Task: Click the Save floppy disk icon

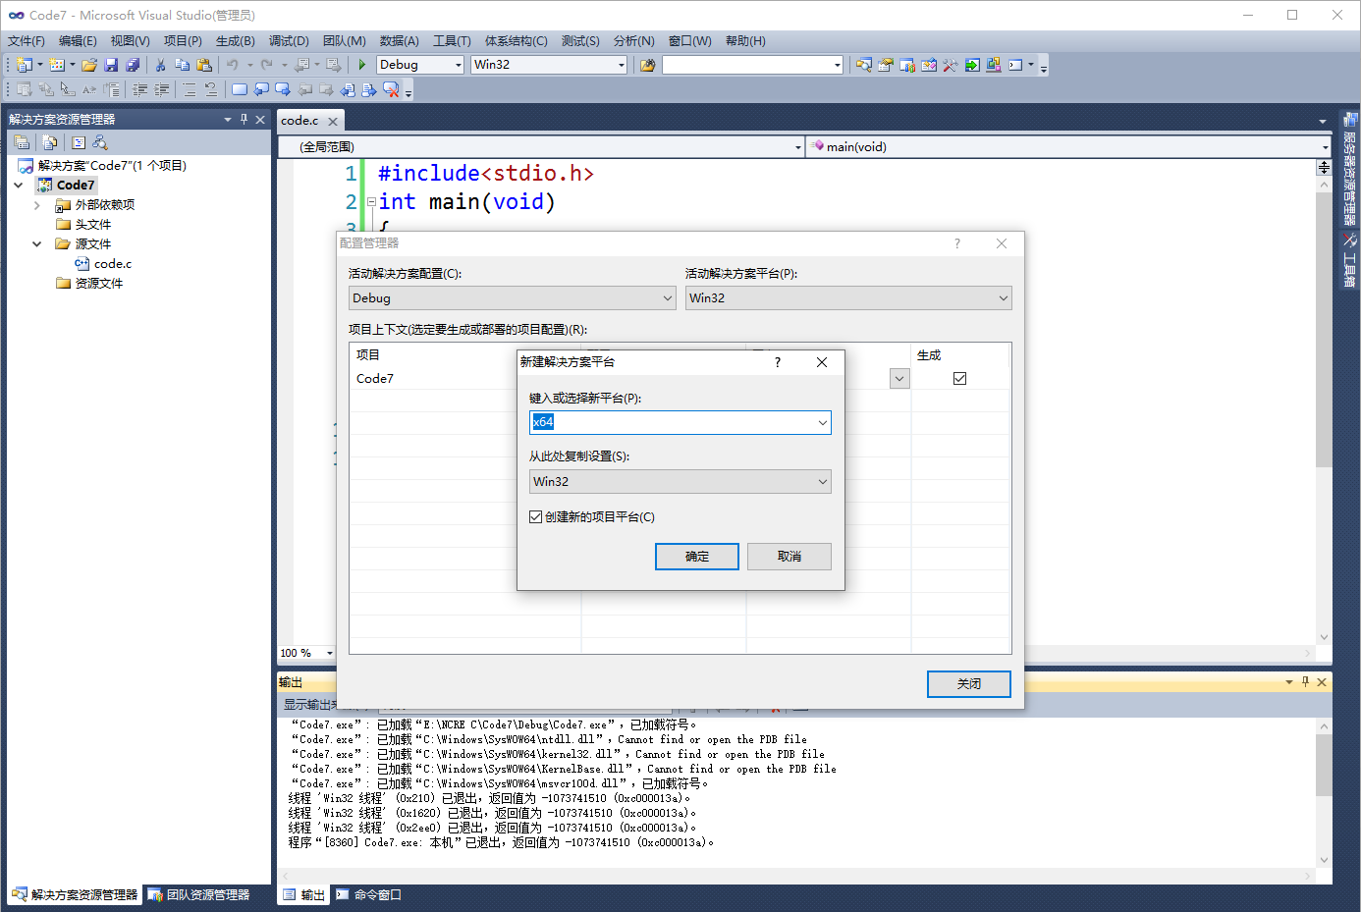Action: coord(111,65)
